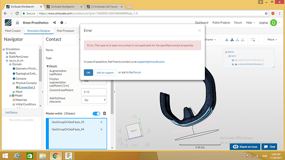Select Materials in the navigator tree

point(21,100)
